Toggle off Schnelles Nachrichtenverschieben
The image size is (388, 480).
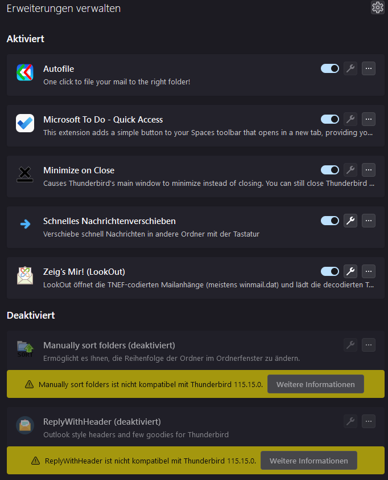point(330,221)
